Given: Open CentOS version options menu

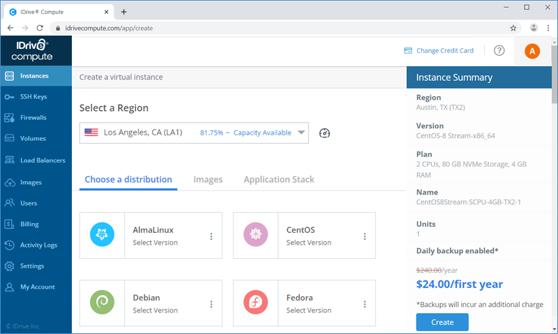Looking at the screenshot, I should 364,236.
